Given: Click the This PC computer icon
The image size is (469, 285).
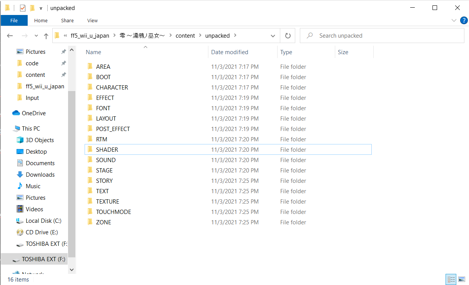Looking at the screenshot, I should click(16, 128).
